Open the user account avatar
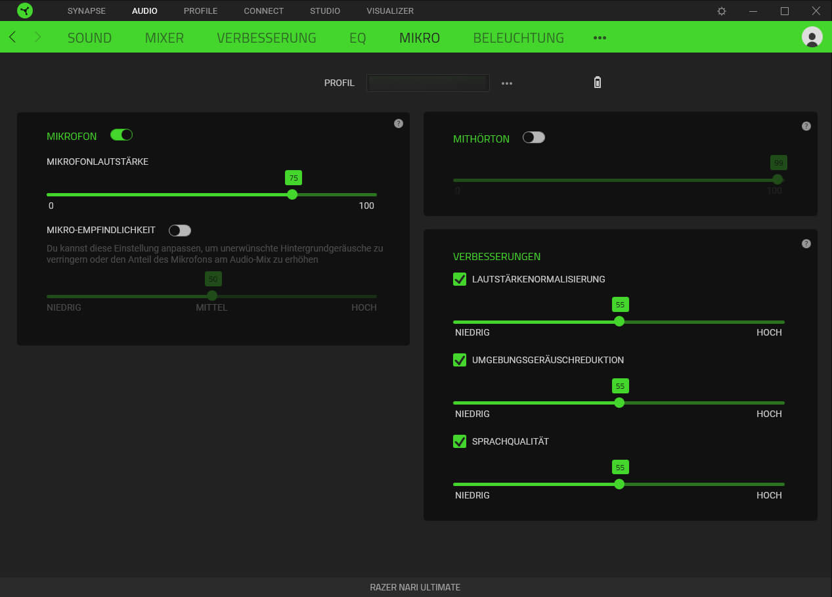 click(812, 37)
